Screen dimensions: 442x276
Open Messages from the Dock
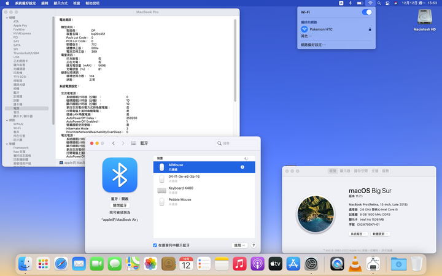tap(115, 264)
